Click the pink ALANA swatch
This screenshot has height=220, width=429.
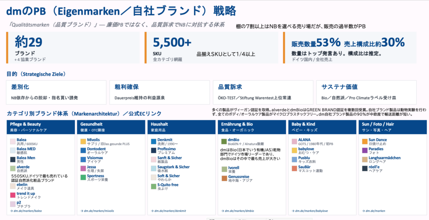coord(294,141)
